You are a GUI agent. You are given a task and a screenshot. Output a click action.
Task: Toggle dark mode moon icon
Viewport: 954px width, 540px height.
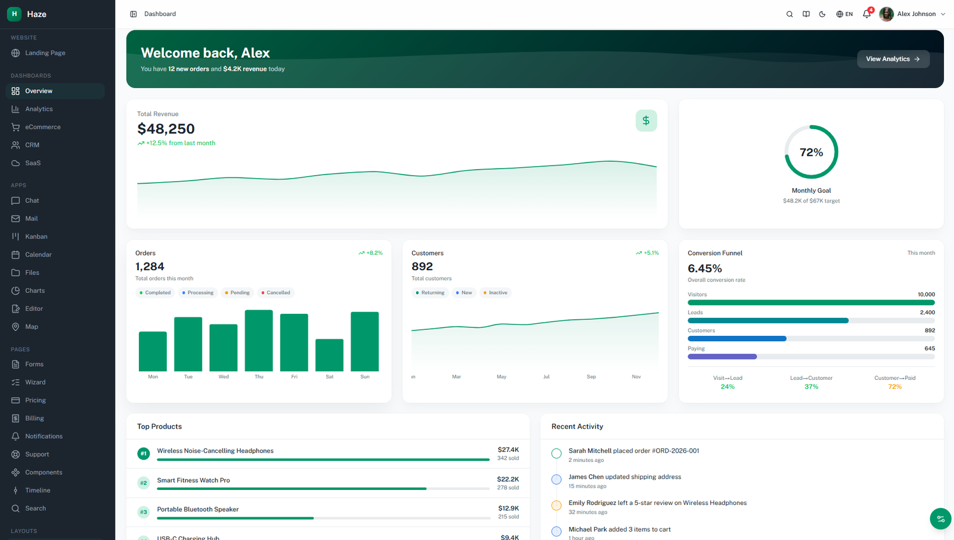coord(822,14)
